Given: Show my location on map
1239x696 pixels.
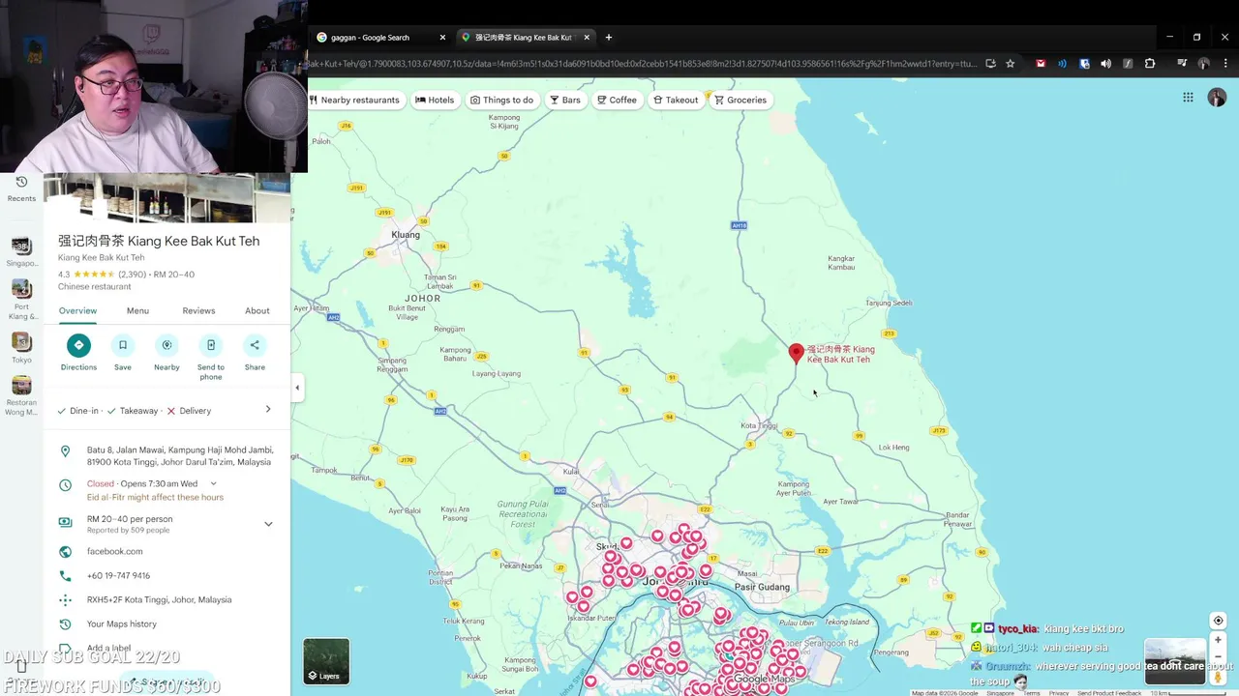Looking at the screenshot, I should pyautogui.click(x=1218, y=621).
